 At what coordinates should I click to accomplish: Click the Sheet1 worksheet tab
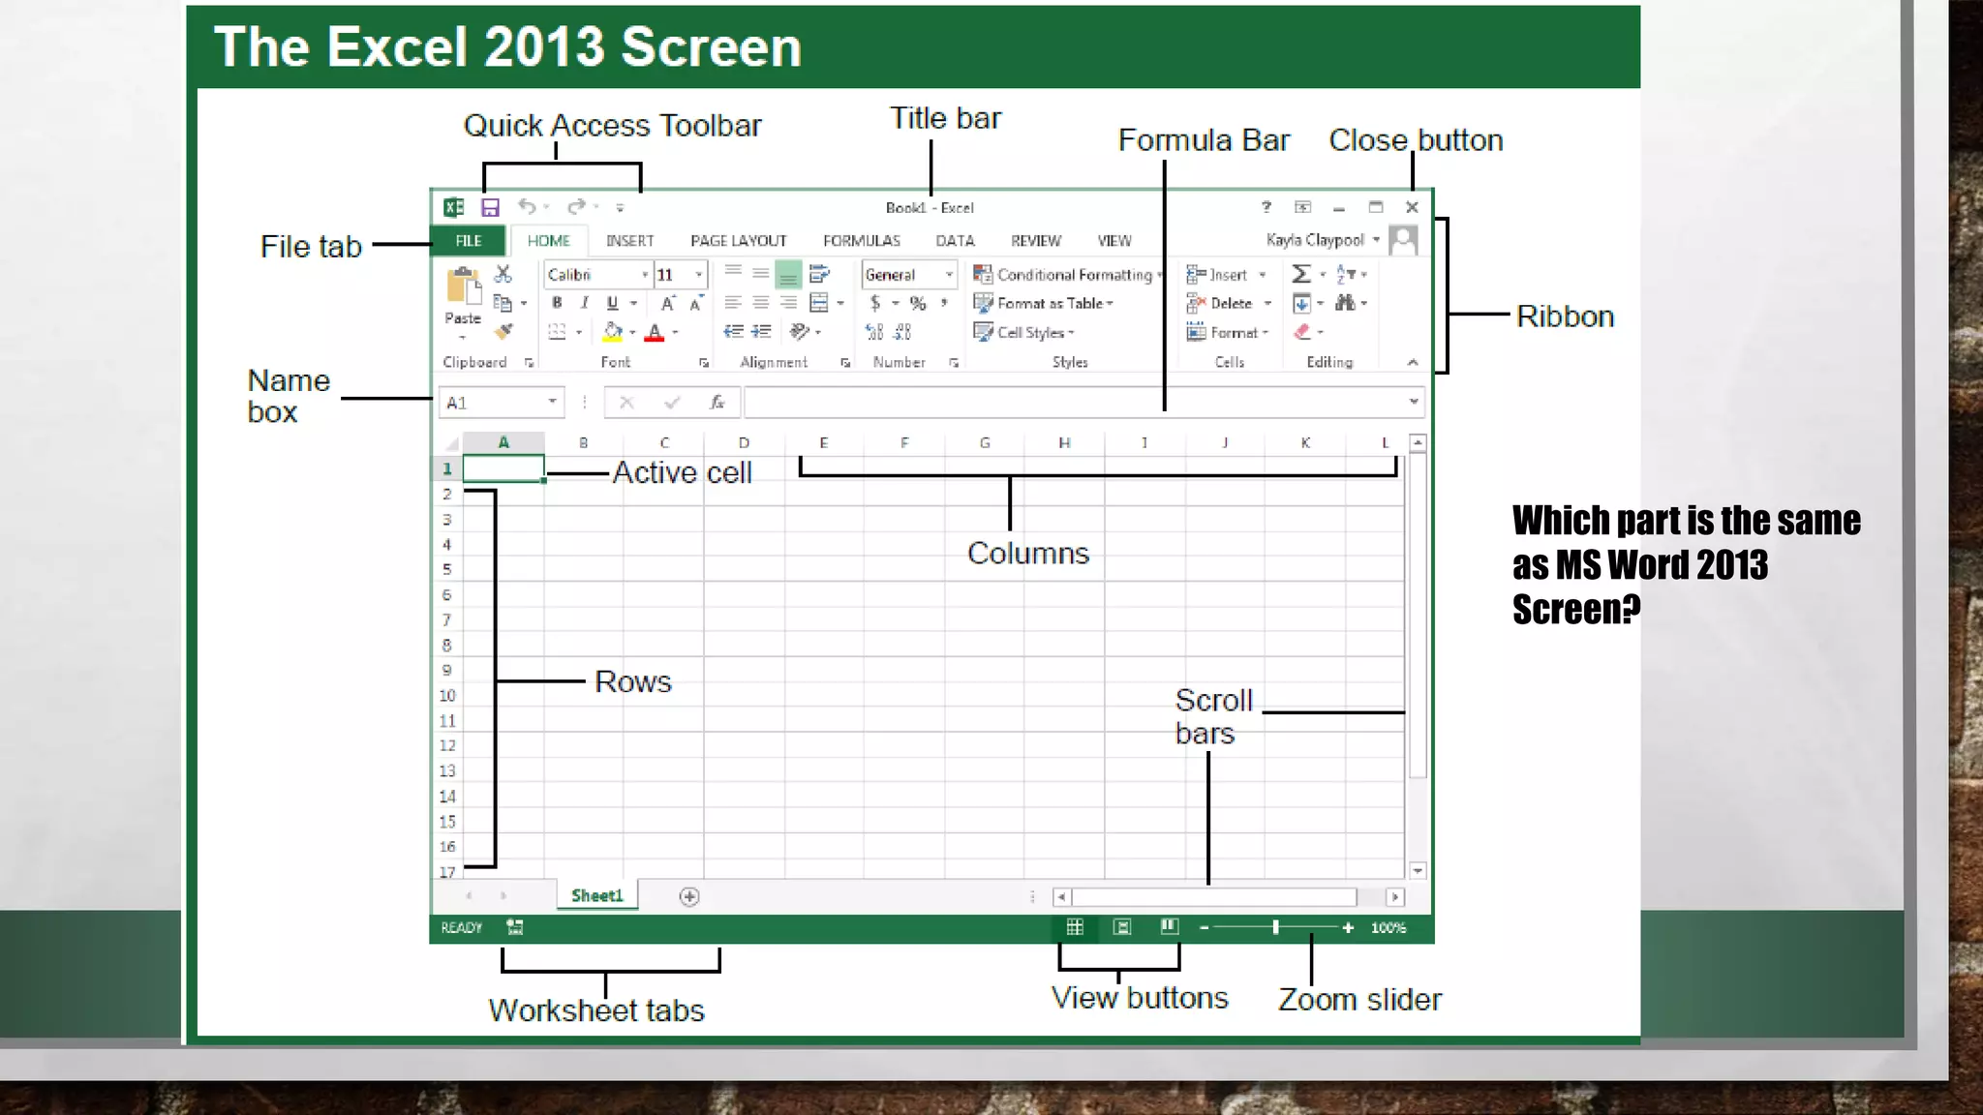click(596, 895)
